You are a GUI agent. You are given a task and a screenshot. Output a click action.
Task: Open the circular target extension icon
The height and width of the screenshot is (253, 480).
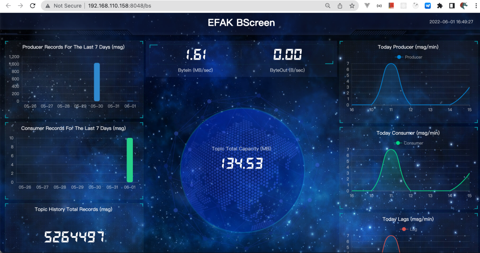[416, 5]
